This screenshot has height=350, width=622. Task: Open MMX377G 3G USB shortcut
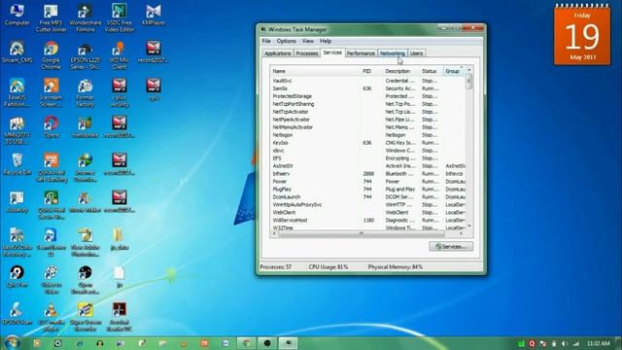tap(17, 130)
